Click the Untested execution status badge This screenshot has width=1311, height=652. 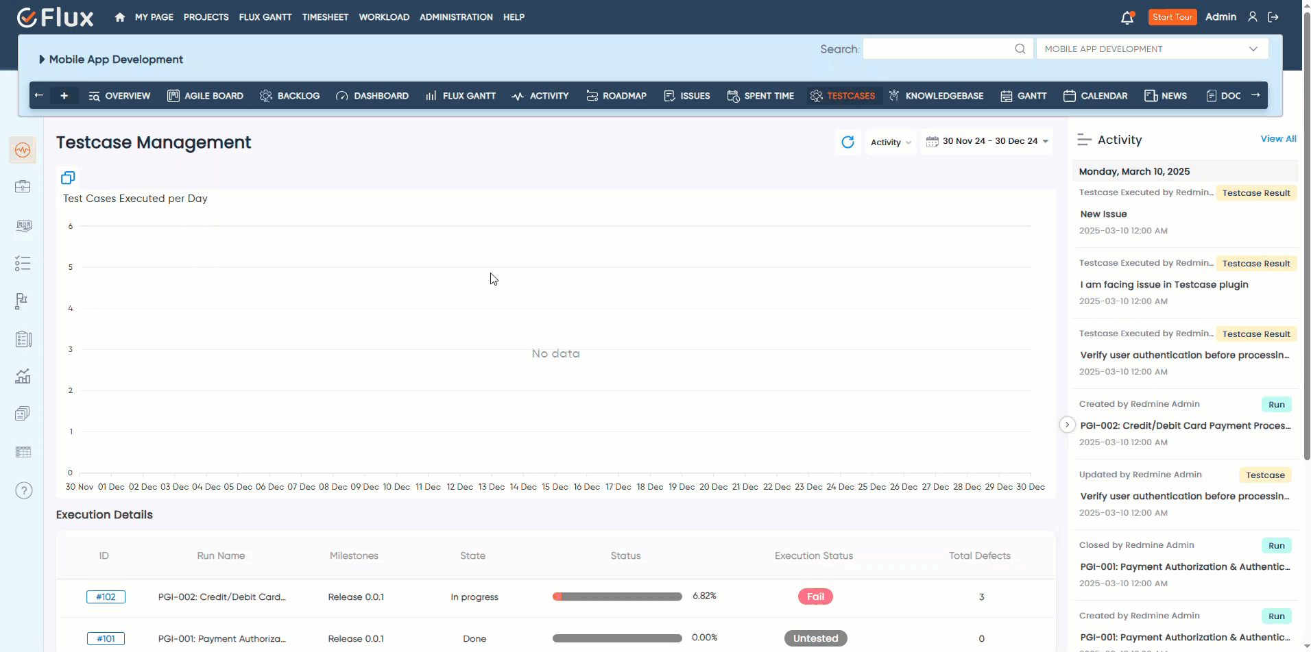pos(815,638)
